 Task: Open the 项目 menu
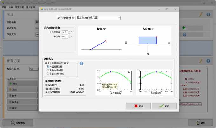pyautogui.click(x=4, y=7)
